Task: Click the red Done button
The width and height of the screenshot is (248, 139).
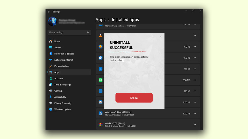Action: tap(134, 98)
